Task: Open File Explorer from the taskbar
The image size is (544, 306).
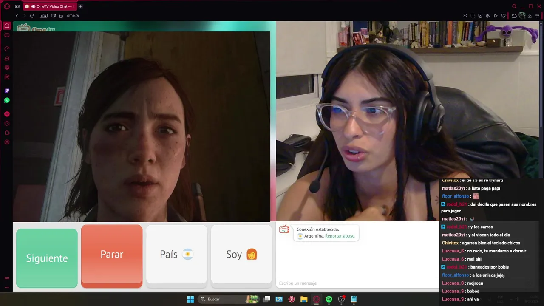Action: pyautogui.click(x=304, y=299)
